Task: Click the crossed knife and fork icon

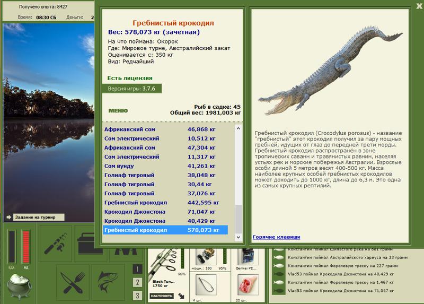Action: (x=73, y=282)
